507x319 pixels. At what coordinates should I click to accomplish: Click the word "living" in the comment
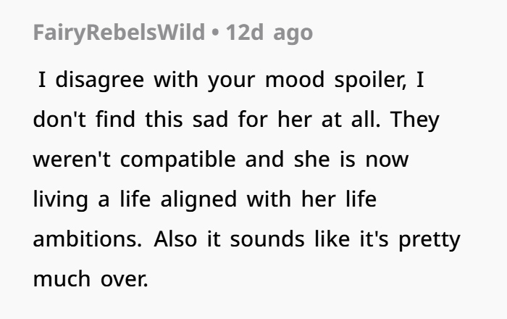(x=60, y=199)
